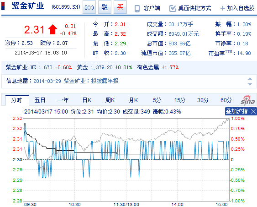Click the news ticker down arrow
The height and width of the screenshot is (207, 257).
(x=250, y=84)
